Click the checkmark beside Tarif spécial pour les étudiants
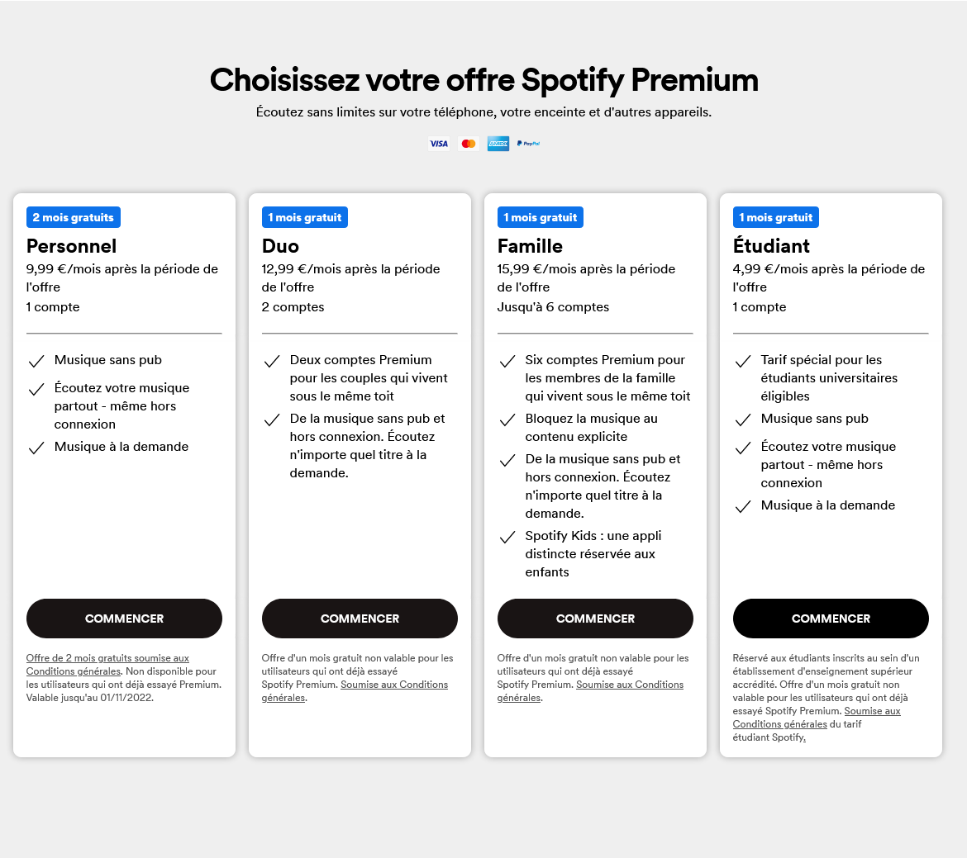This screenshot has height=858, width=967. tap(743, 361)
